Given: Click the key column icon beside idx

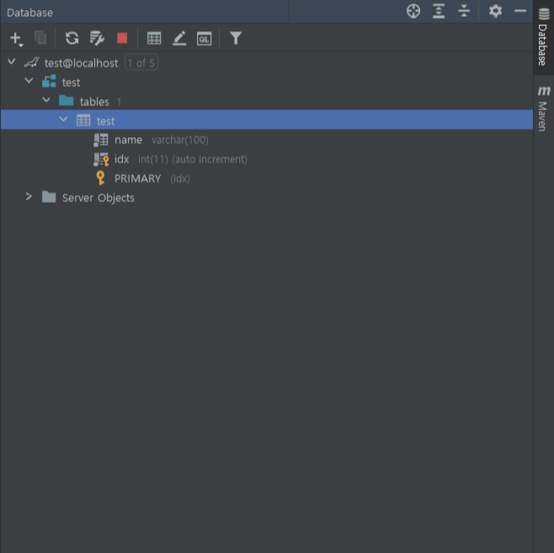Looking at the screenshot, I should click(101, 159).
